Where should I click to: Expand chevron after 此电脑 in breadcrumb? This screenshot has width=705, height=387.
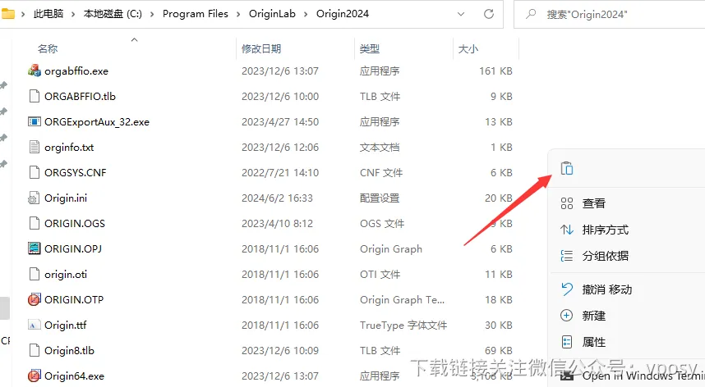pyautogui.click(x=73, y=14)
